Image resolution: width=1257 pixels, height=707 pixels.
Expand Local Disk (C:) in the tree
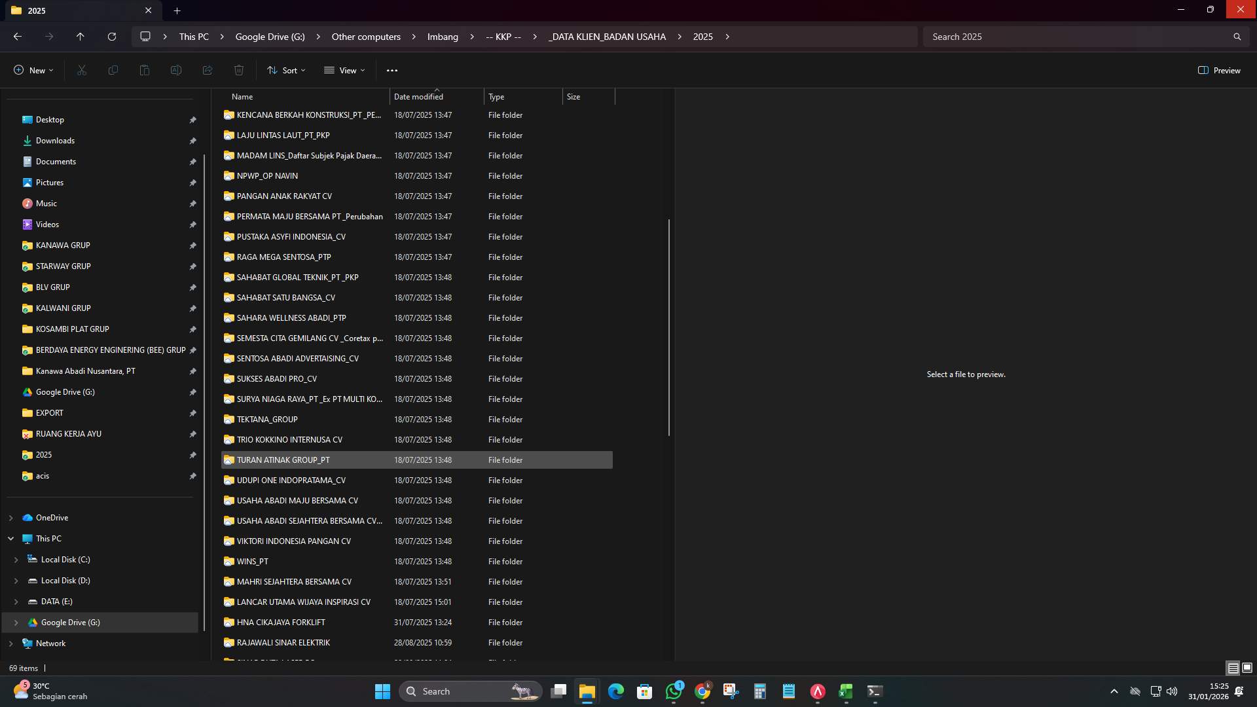(16, 560)
